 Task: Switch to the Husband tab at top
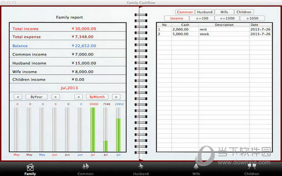click(x=204, y=12)
